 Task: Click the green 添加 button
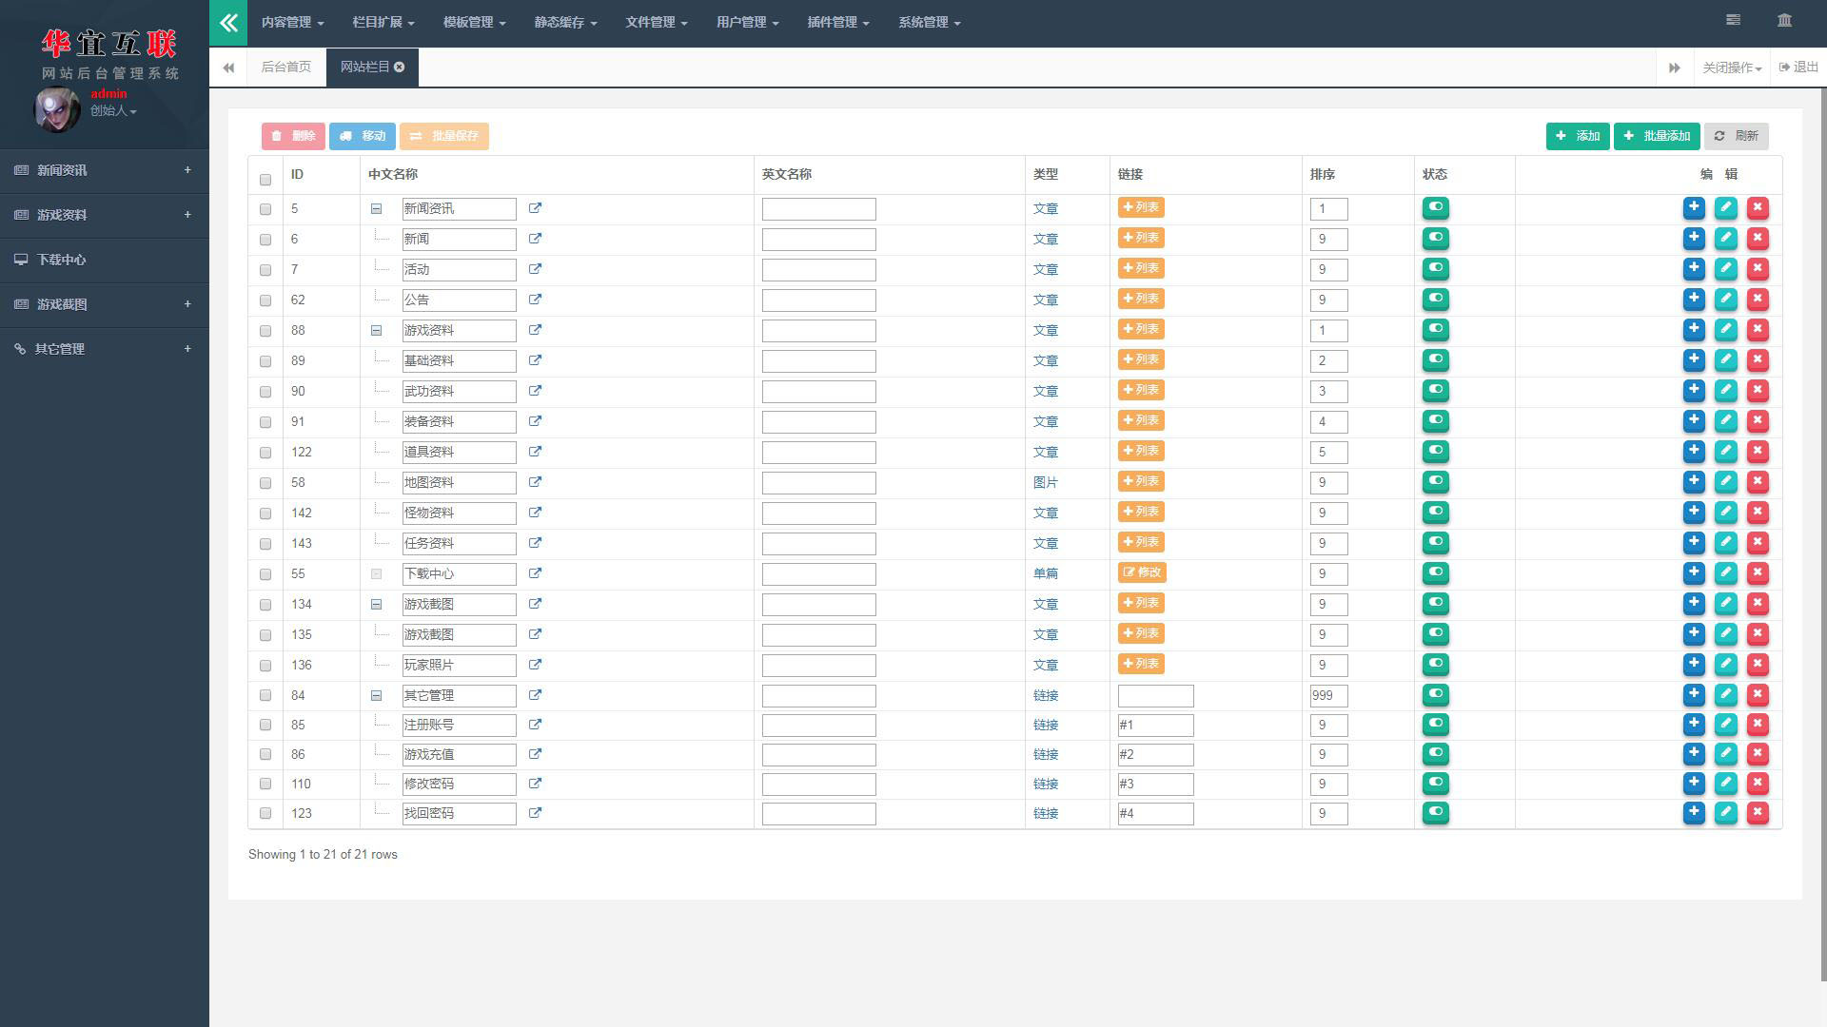[1578, 136]
